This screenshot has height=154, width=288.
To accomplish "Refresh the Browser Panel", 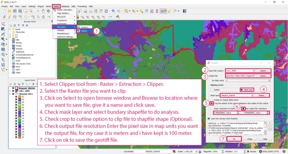I will click(15, 26).
